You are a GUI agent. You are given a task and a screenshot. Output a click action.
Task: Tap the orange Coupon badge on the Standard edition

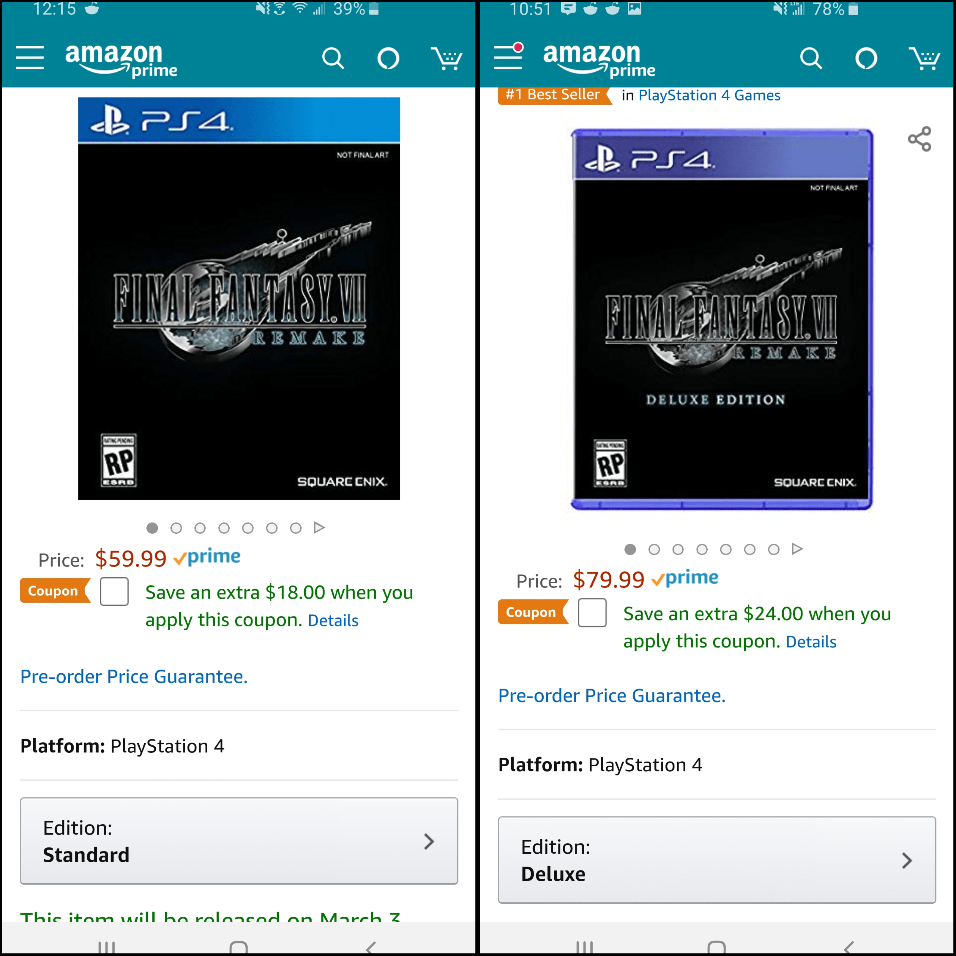pyautogui.click(x=53, y=590)
